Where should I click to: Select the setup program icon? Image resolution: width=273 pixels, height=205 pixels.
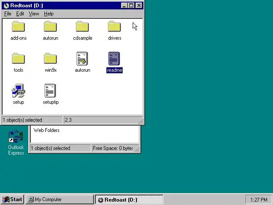(18, 91)
